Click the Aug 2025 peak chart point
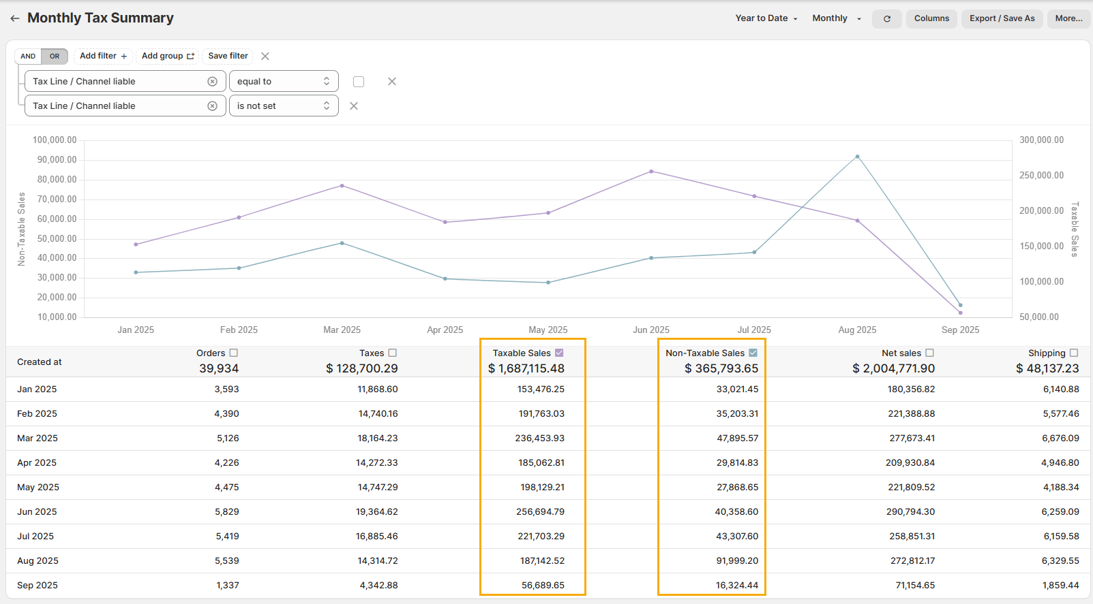The width and height of the screenshot is (1093, 604). click(857, 157)
